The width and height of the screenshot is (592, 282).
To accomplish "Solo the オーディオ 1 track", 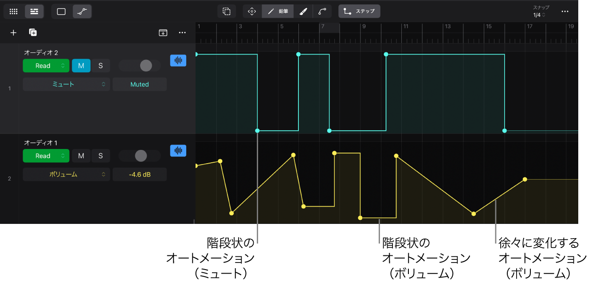I will (101, 156).
